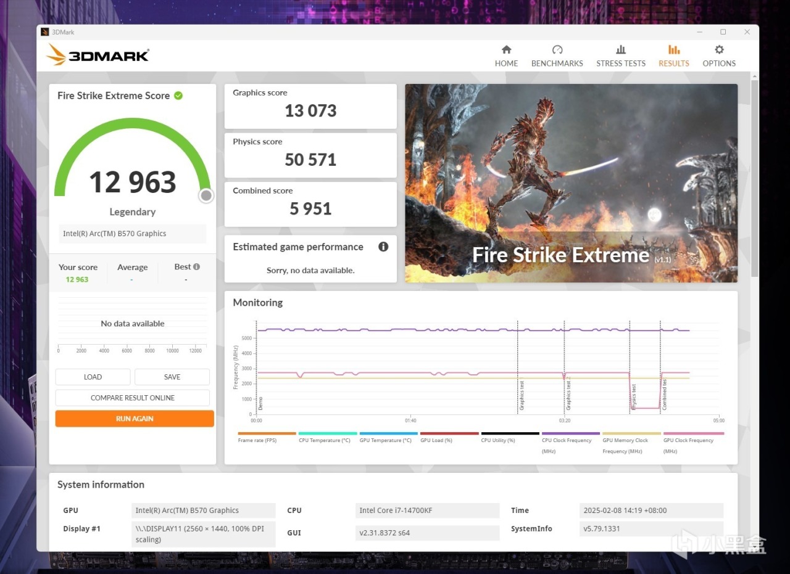This screenshot has height=574, width=790.
Task: Click the Fire Strike Extreme benchmark image
Action: (571, 183)
